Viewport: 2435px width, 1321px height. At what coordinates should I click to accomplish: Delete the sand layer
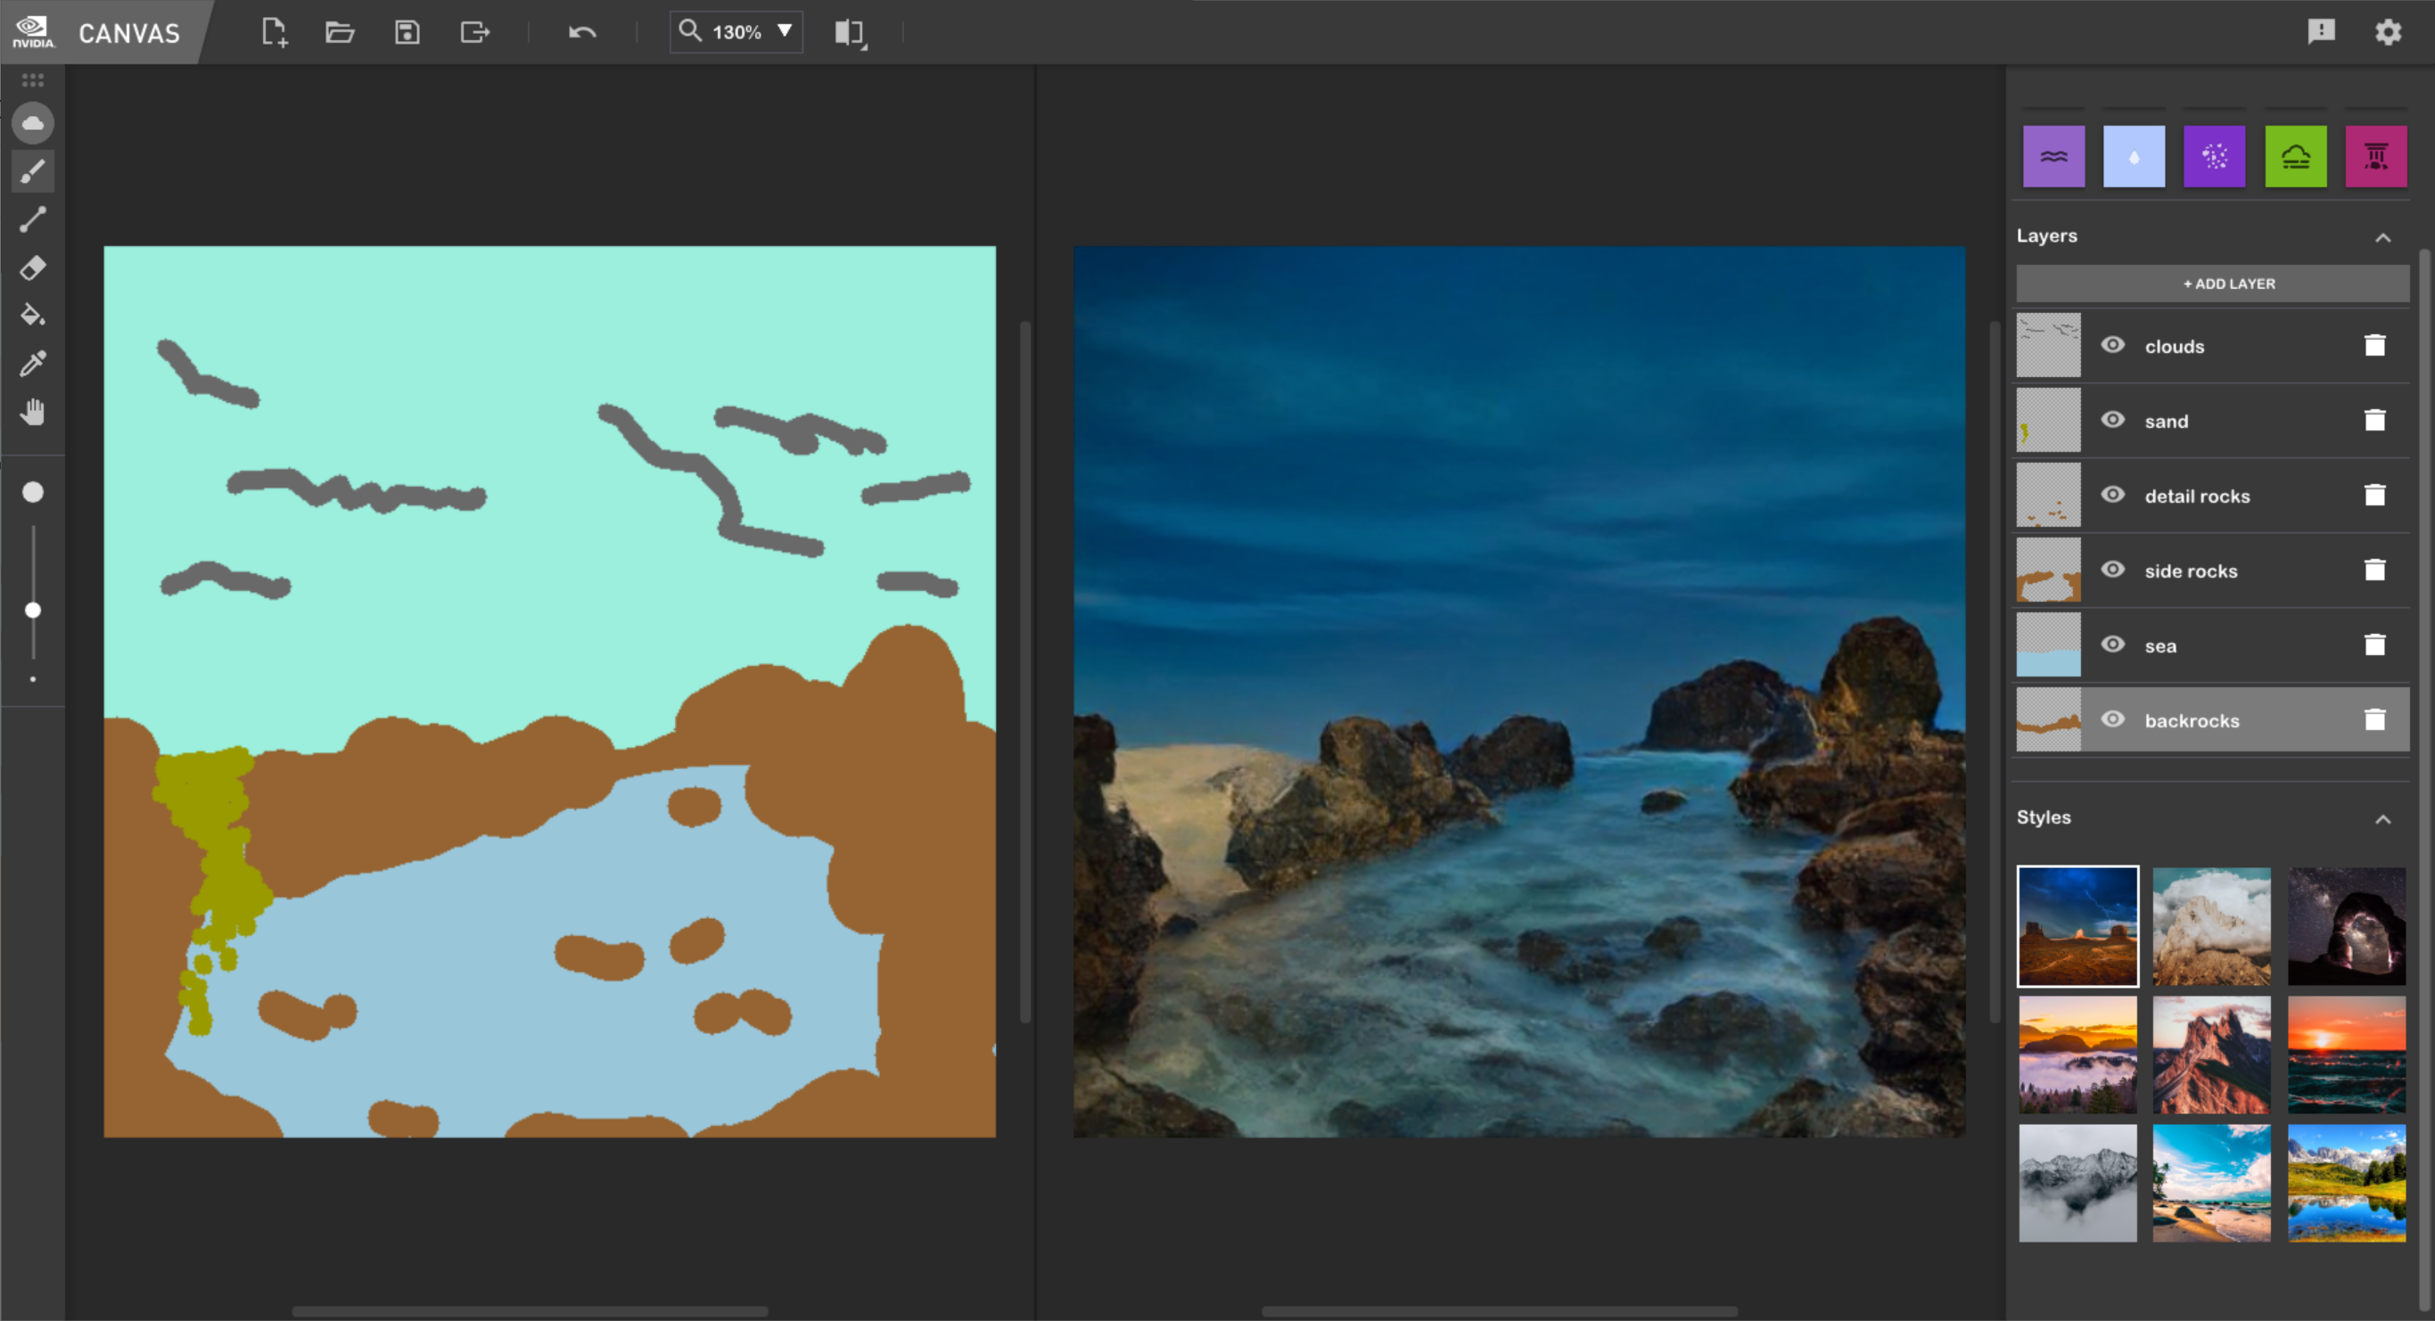(x=2373, y=420)
